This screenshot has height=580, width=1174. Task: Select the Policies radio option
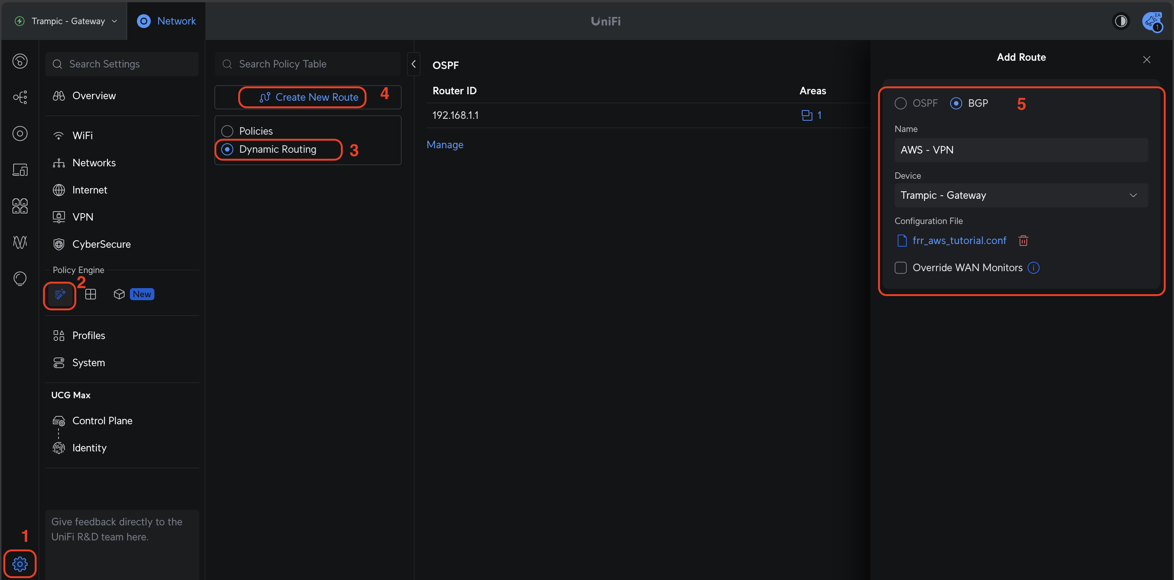tap(227, 131)
